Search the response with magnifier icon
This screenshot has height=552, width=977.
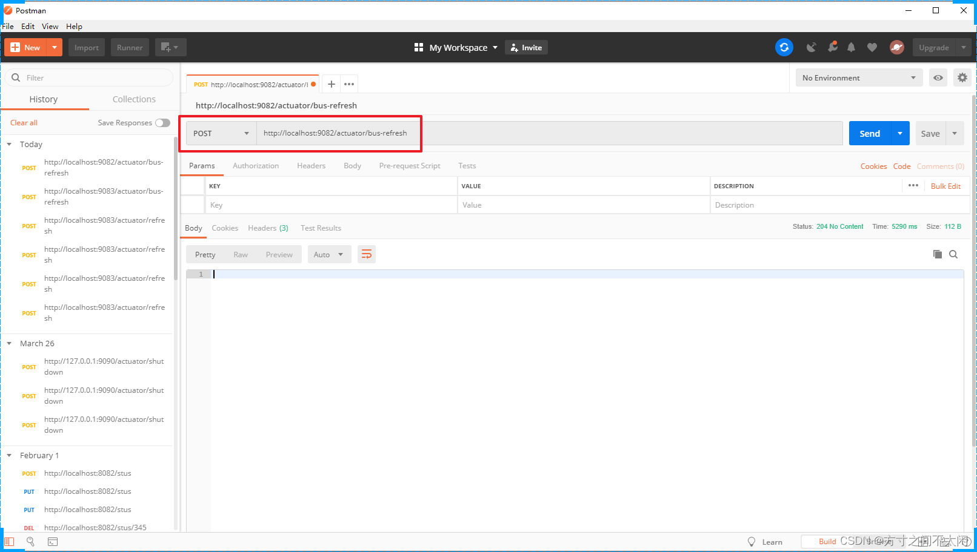pos(953,254)
